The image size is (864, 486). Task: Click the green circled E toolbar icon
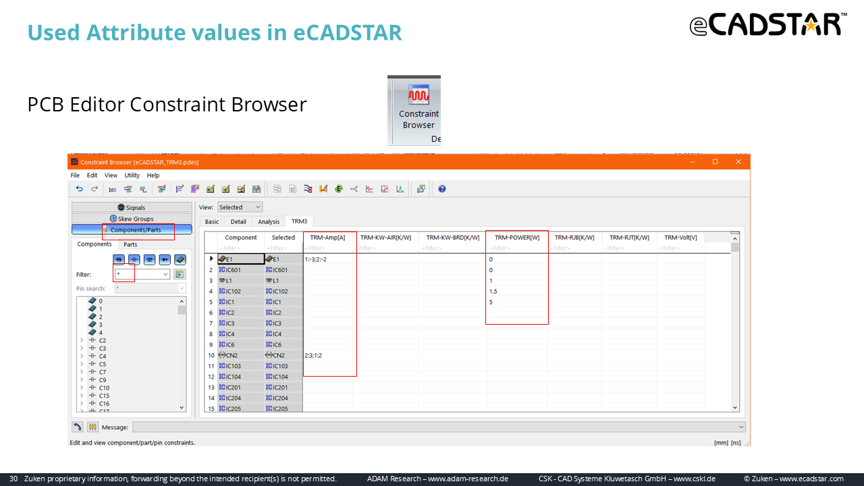coord(339,189)
